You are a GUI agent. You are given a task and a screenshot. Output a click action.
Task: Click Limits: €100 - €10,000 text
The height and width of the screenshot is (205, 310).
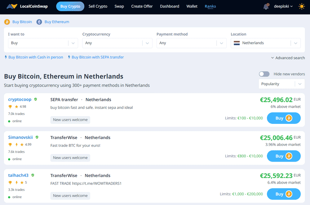244,118
